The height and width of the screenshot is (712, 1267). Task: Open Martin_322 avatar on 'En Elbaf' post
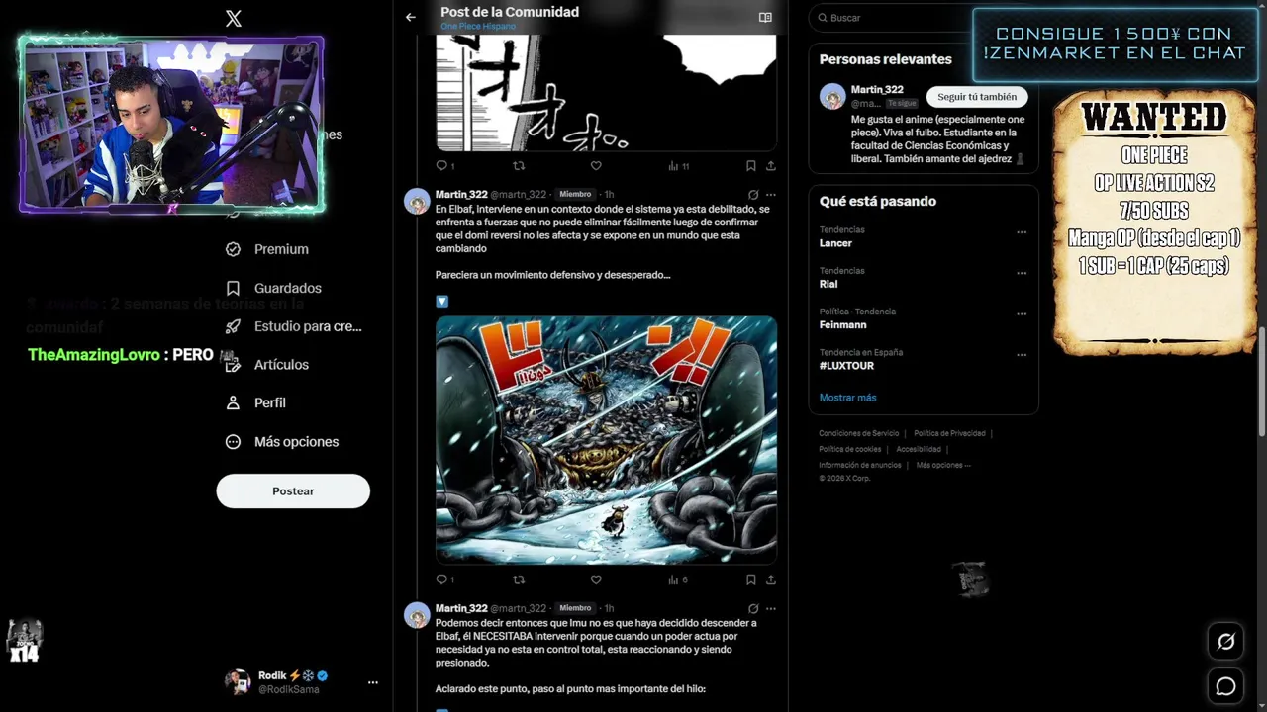click(x=417, y=201)
